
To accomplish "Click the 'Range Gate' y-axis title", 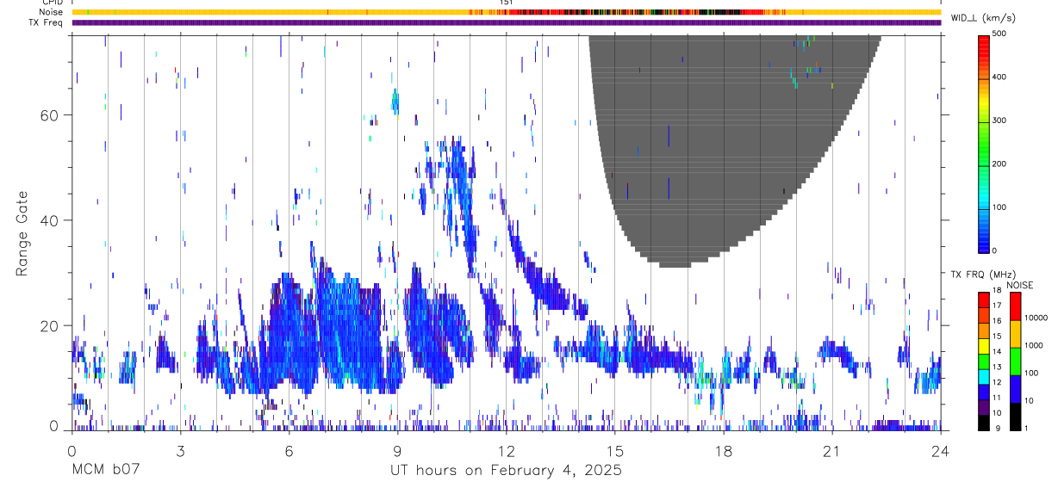I will click(22, 233).
